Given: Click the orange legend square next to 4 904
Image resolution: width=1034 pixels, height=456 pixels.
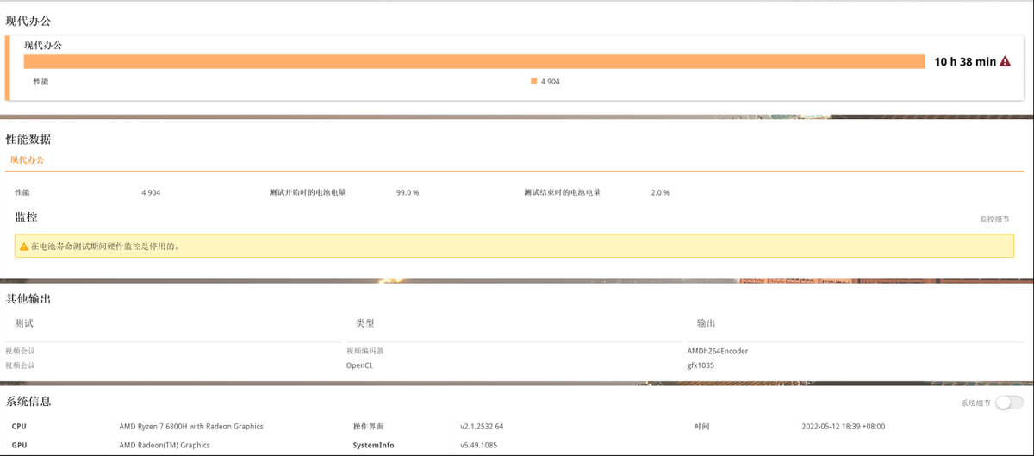Looking at the screenshot, I should pos(534,81).
